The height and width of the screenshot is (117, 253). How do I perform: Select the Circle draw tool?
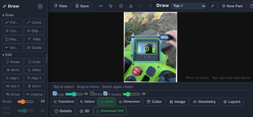pyautogui.click(x=13, y=31)
